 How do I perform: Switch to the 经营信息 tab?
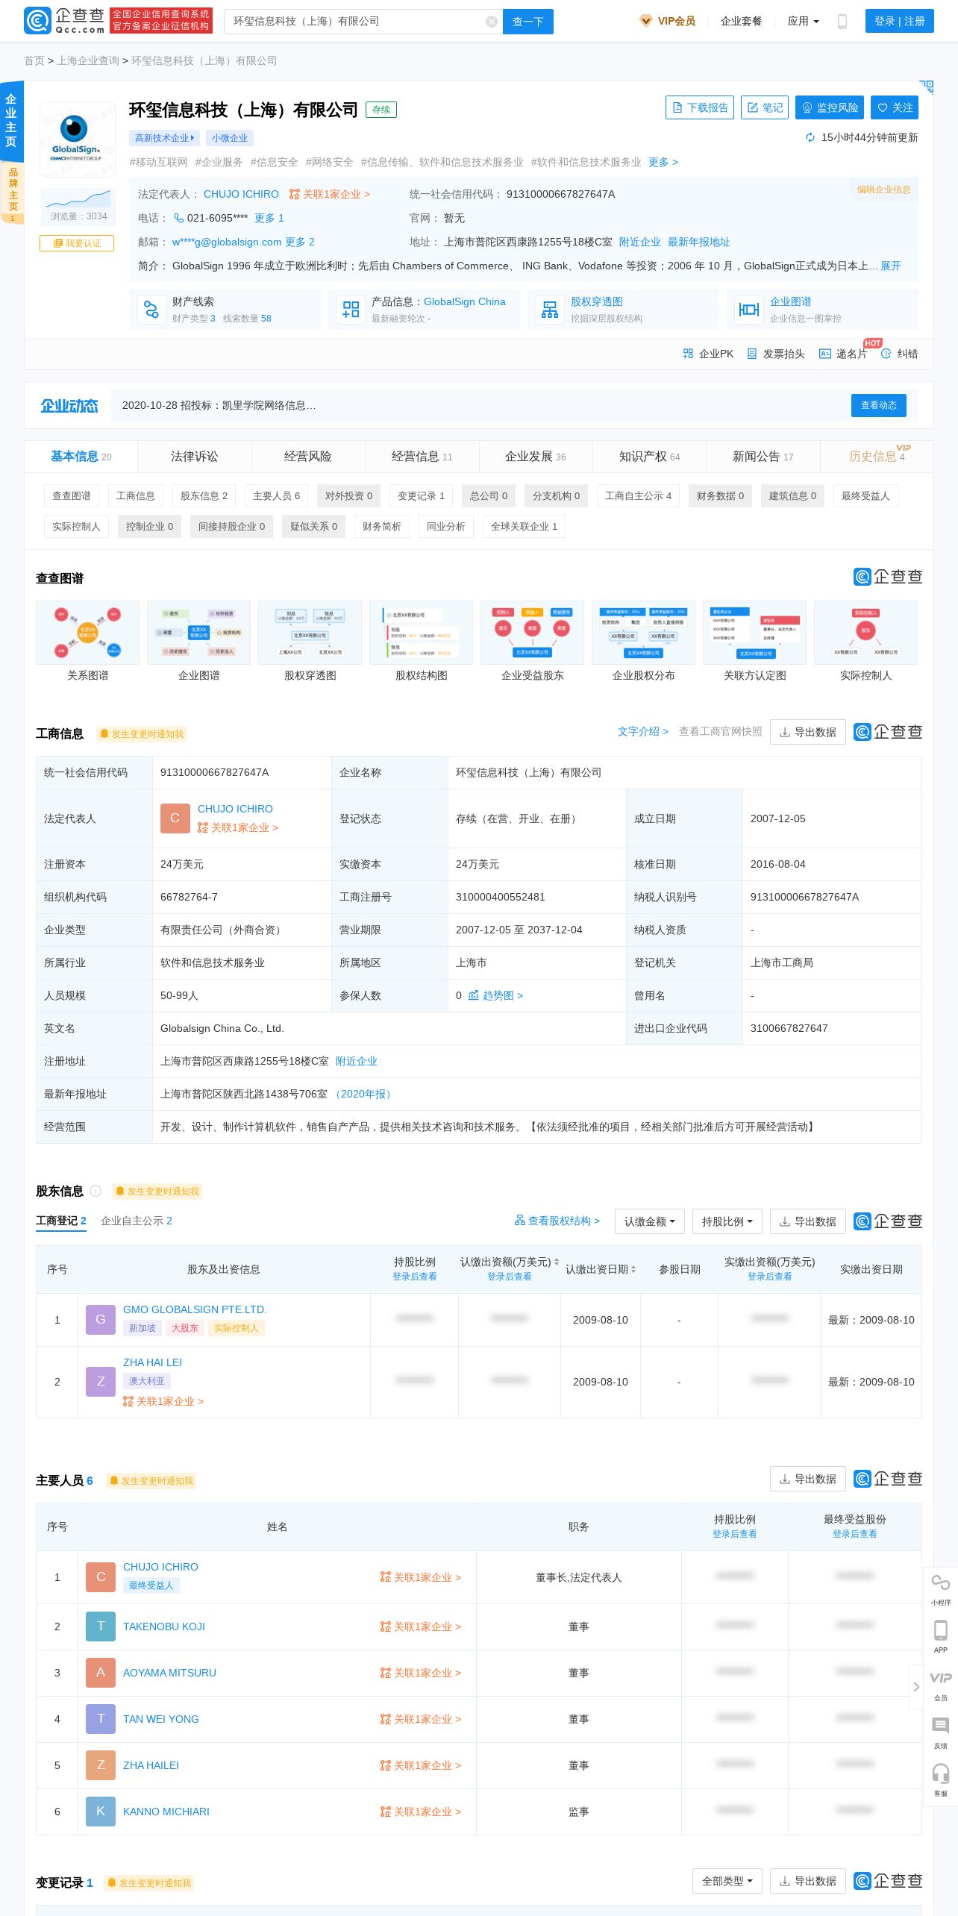[x=422, y=456]
